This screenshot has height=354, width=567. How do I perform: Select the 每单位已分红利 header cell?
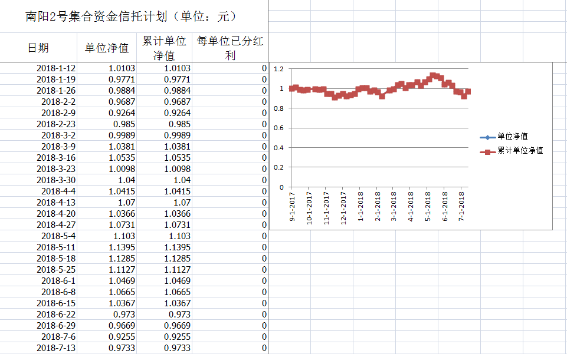[230, 48]
